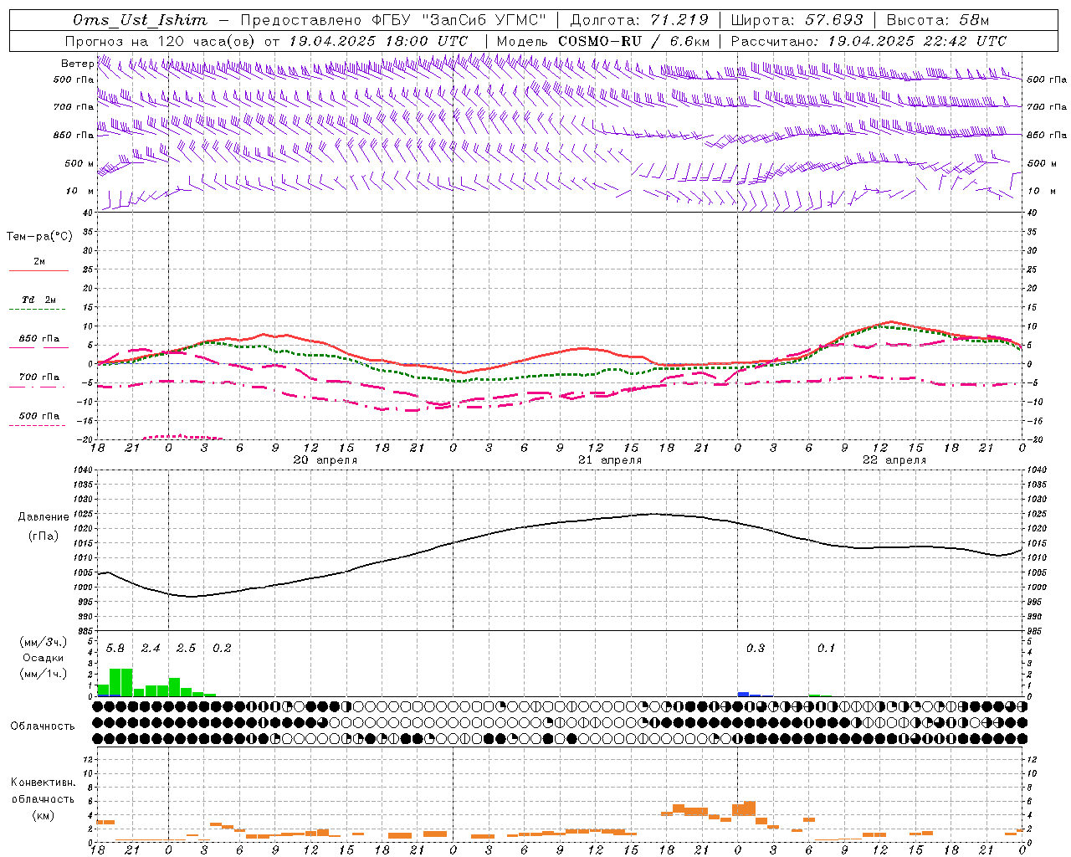This screenshot has width=1071, height=857.
Task: Click the '0.2' three-hour precipitation value
Action: (x=222, y=649)
